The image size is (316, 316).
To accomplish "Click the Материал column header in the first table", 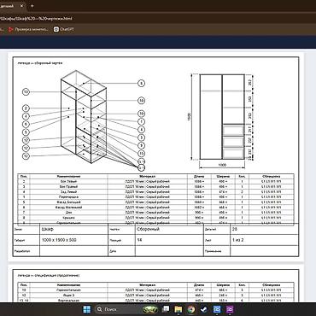I will coord(147,177).
